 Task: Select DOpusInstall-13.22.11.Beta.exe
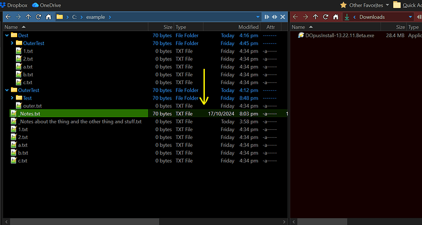339,35
